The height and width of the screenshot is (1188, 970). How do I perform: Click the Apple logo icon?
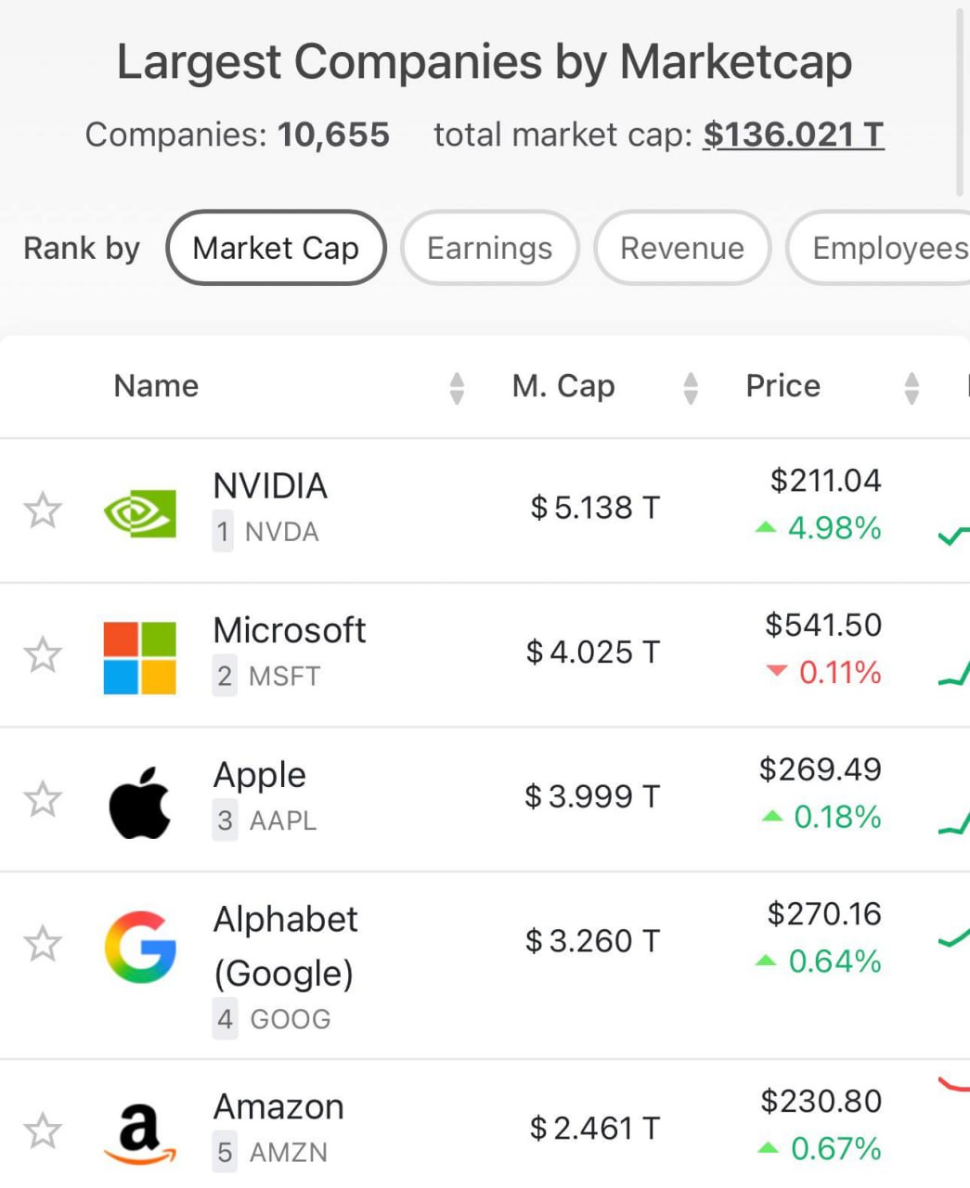pyautogui.click(x=139, y=802)
